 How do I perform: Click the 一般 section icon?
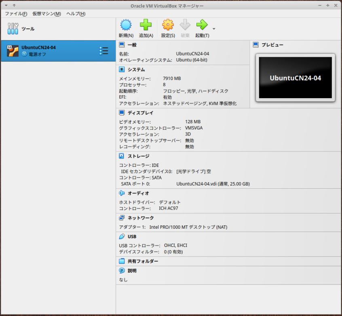(x=122, y=45)
